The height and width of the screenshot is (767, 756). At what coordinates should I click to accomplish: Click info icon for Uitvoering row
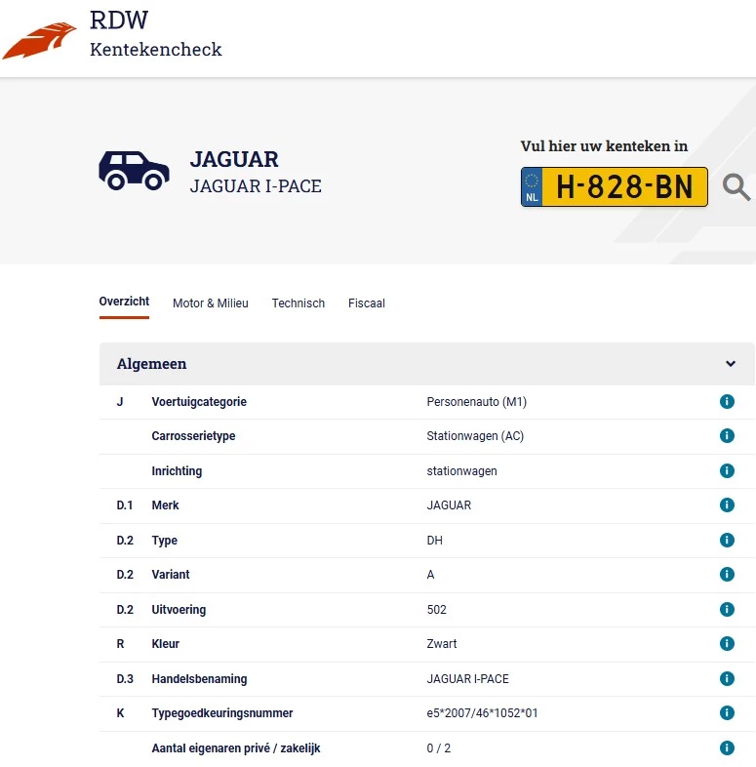pos(727,610)
